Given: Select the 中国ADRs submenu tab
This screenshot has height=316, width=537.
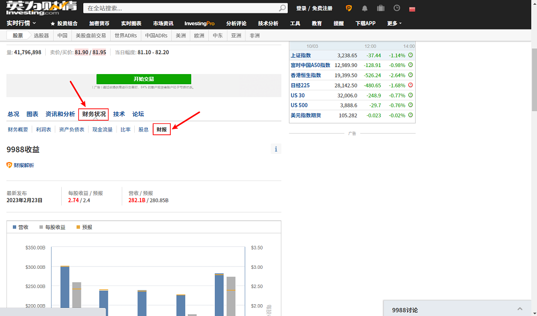Looking at the screenshot, I should click(156, 35).
